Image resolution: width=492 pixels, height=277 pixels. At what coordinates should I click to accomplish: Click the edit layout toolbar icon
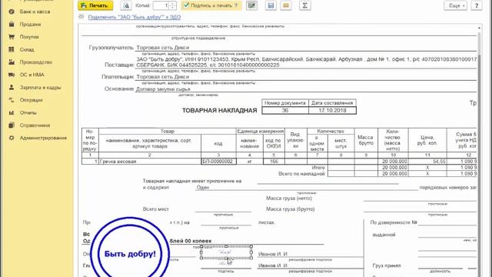[x=251, y=5]
